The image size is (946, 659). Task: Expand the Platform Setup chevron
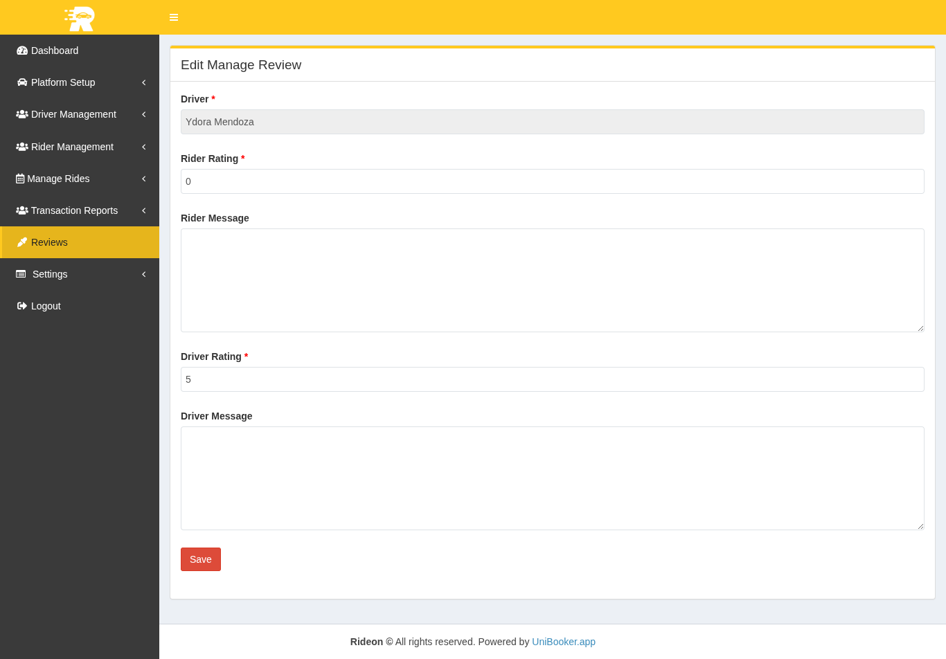(144, 82)
